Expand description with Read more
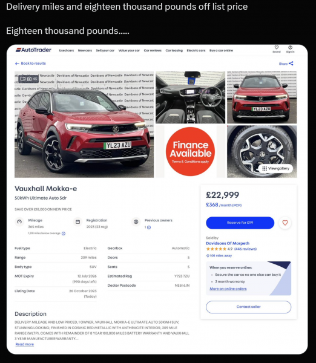This screenshot has height=363, width=316. click(x=25, y=344)
